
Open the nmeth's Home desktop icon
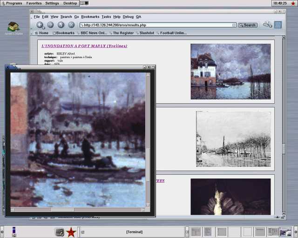click(14, 28)
